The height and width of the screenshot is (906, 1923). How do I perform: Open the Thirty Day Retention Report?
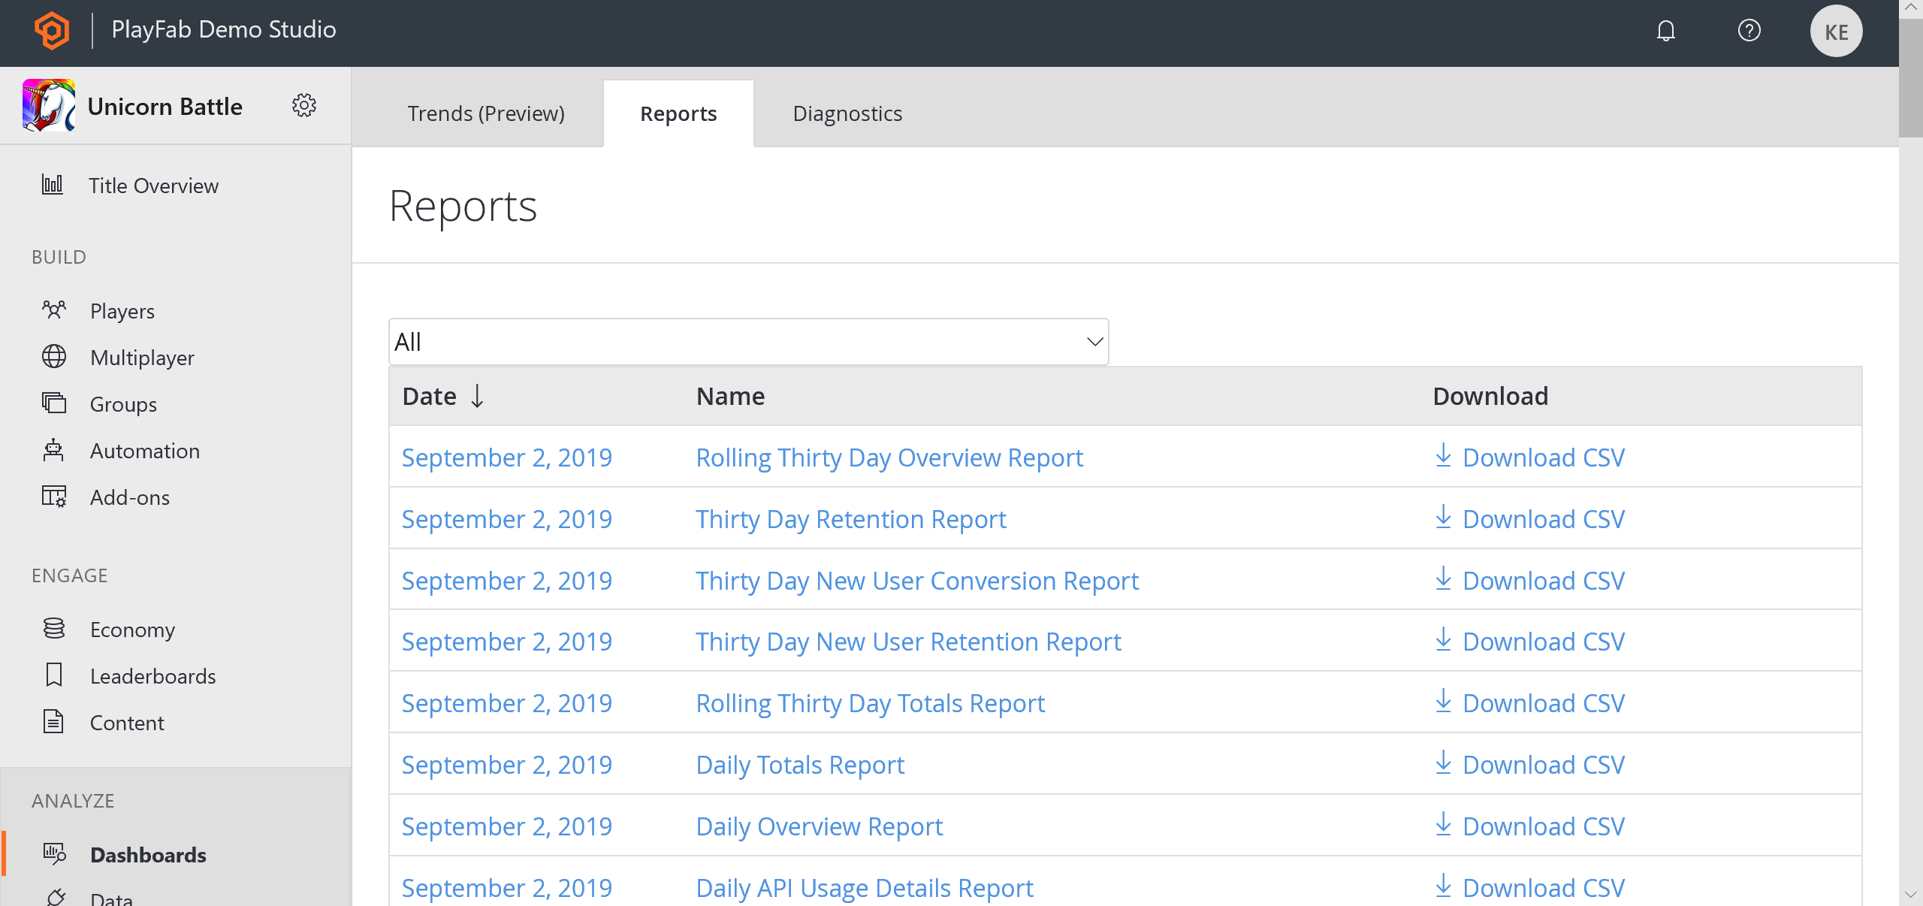[850, 518]
